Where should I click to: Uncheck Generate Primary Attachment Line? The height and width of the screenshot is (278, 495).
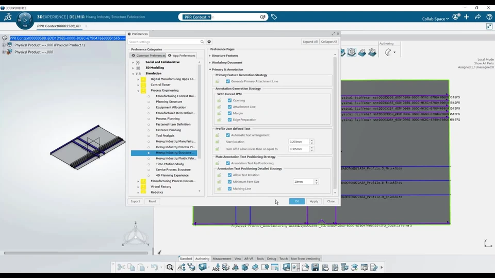tap(228, 81)
